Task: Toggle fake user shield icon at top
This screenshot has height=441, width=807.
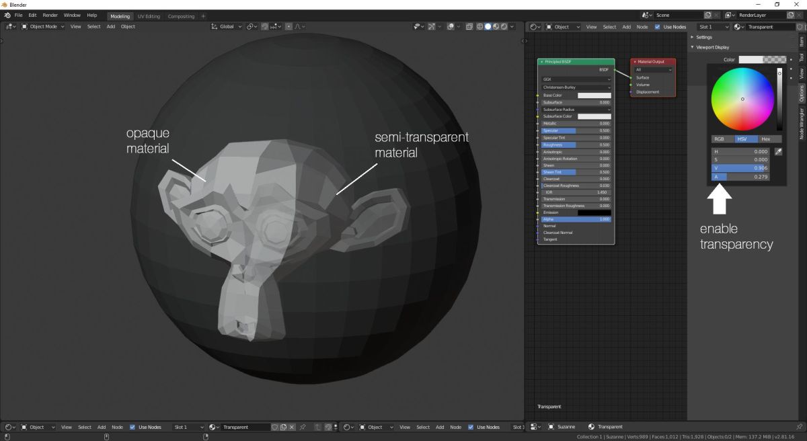Action: coord(800,27)
